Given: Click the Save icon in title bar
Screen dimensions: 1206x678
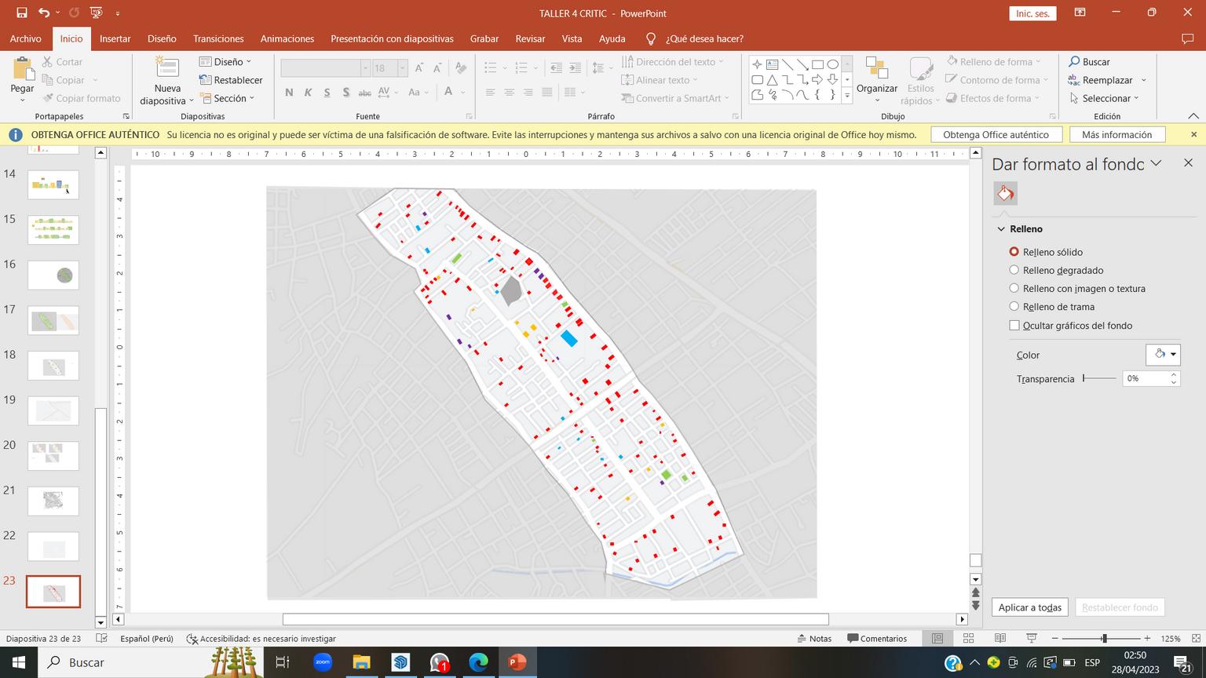Looking at the screenshot, I should coord(22,13).
